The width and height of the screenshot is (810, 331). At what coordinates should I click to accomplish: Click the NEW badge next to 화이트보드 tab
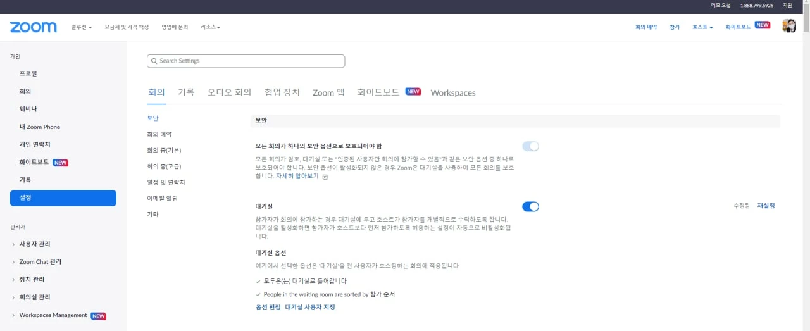[413, 91]
